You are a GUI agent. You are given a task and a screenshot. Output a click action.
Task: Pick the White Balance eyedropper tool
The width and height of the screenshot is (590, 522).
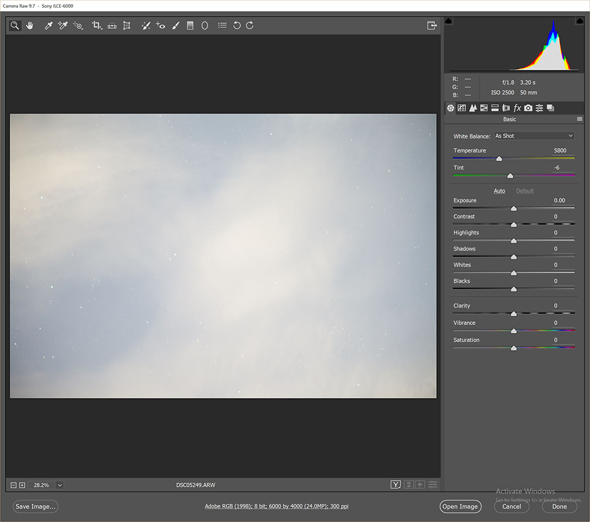[x=48, y=25]
